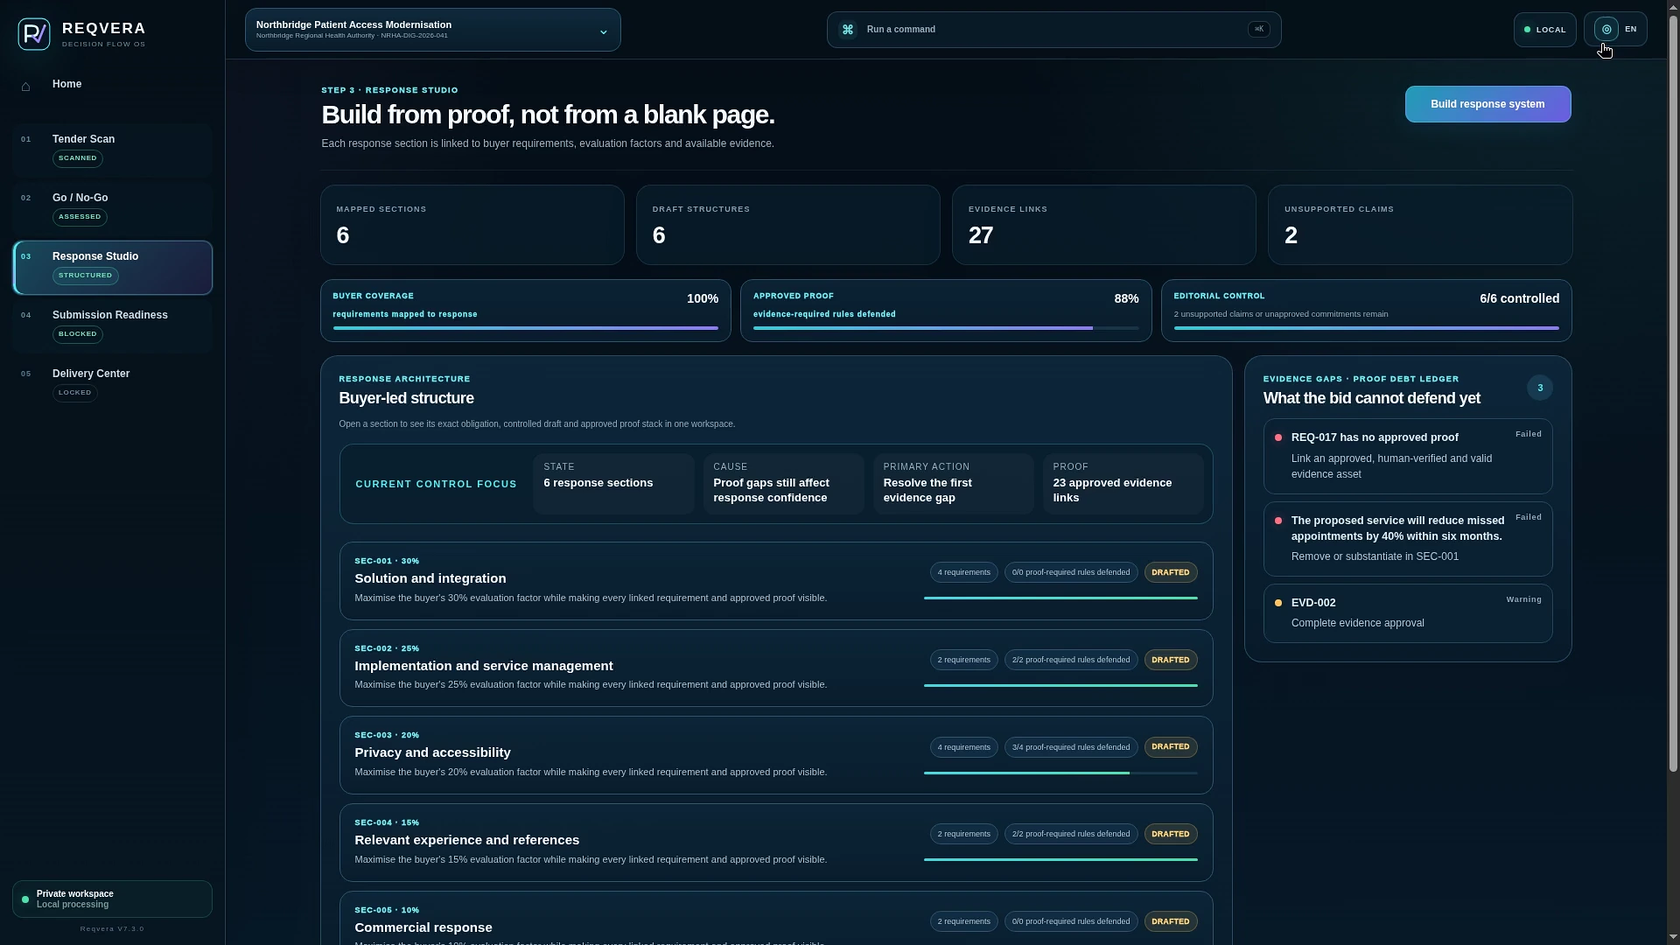Screen dimensions: 1680x945
Task: Open the Tender Scan step
Action: click(x=113, y=150)
